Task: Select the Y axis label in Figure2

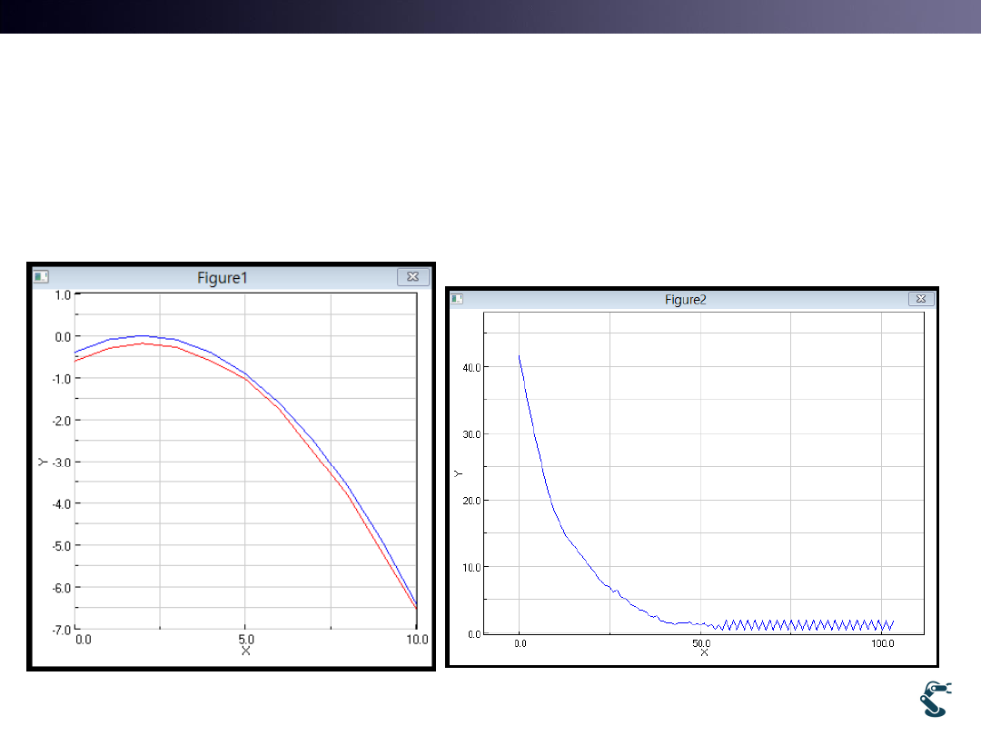Action: point(458,473)
